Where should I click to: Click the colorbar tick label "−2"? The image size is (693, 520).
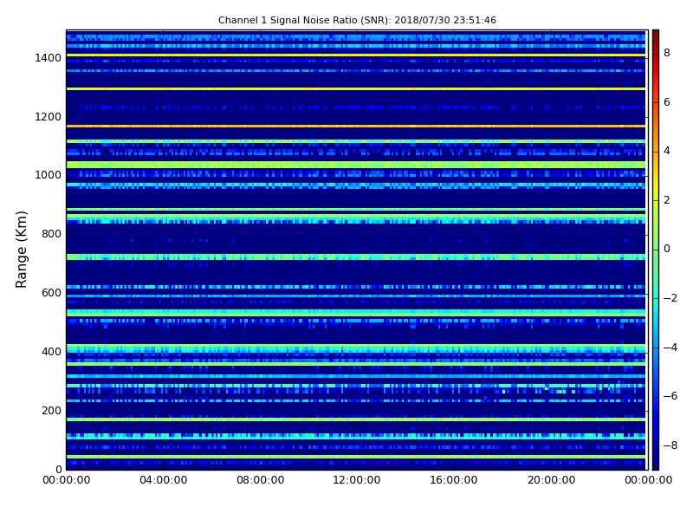[x=670, y=298]
